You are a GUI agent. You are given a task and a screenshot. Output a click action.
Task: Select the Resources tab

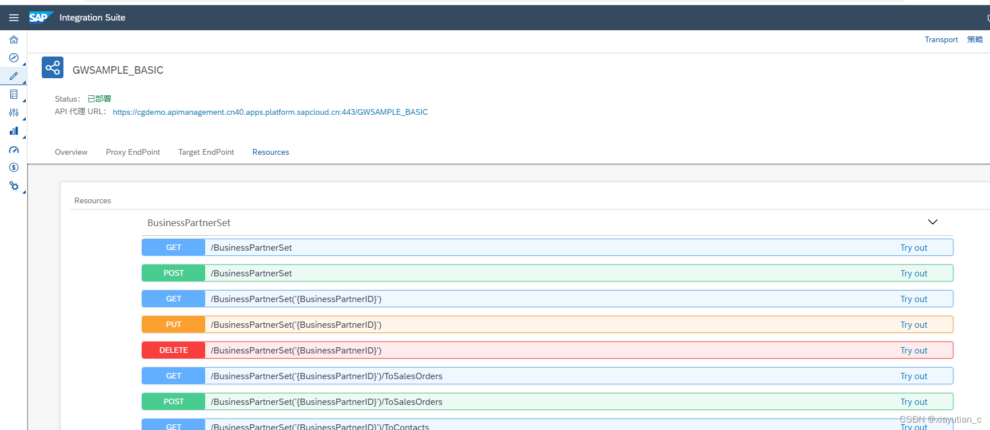click(271, 152)
